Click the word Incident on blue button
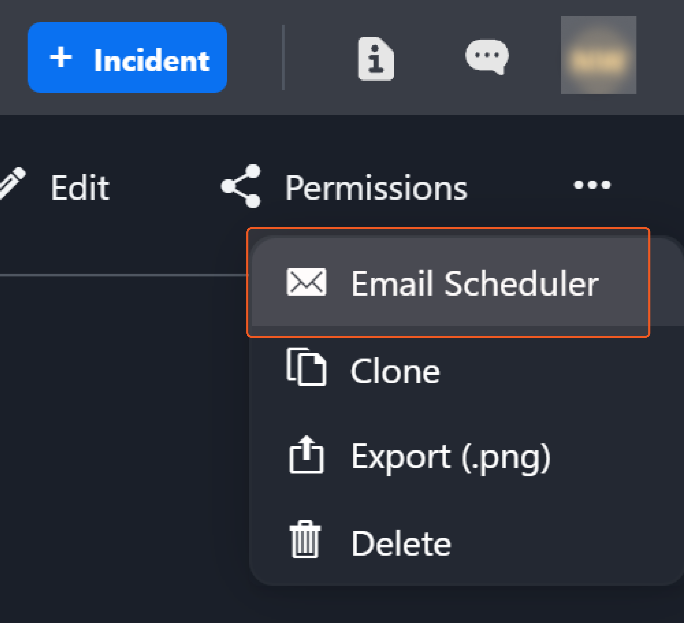 click(152, 61)
